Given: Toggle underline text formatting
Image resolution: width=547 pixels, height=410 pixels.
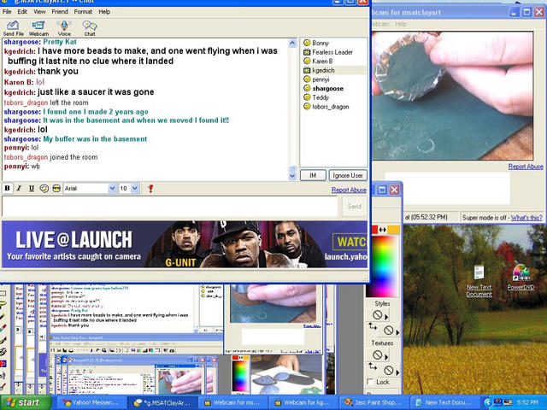Looking at the screenshot, I should click(31, 189).
